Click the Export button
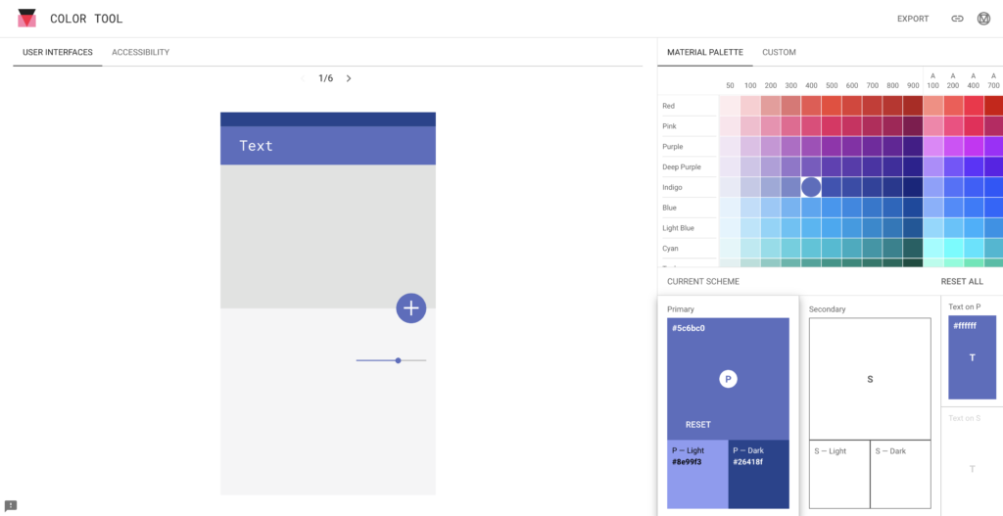This screenshot has width=1003, height=516. coord(913,19)
